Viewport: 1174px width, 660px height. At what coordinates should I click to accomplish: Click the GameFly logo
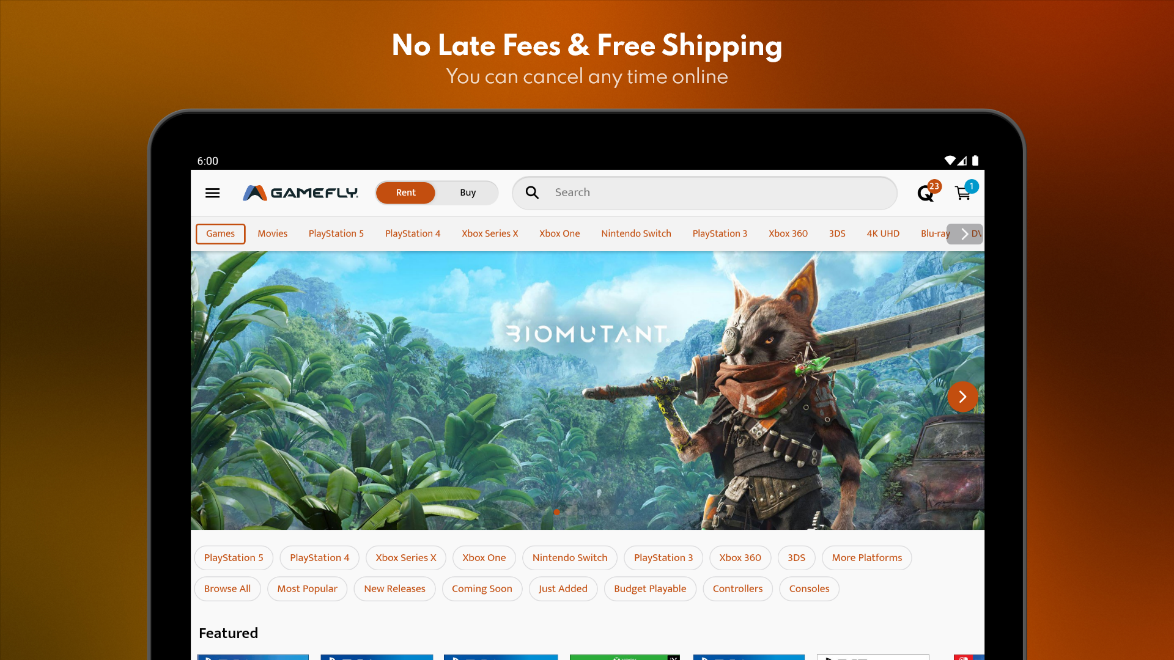[x=300, y=193]
